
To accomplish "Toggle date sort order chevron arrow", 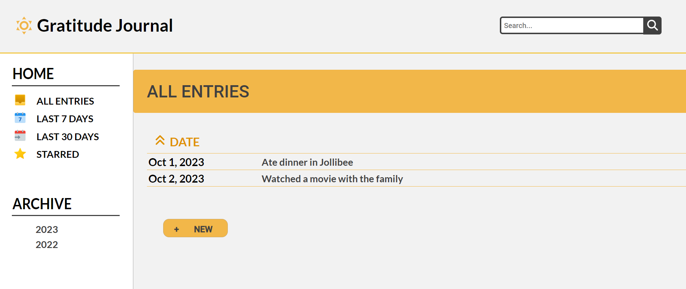I will (160, 140).
